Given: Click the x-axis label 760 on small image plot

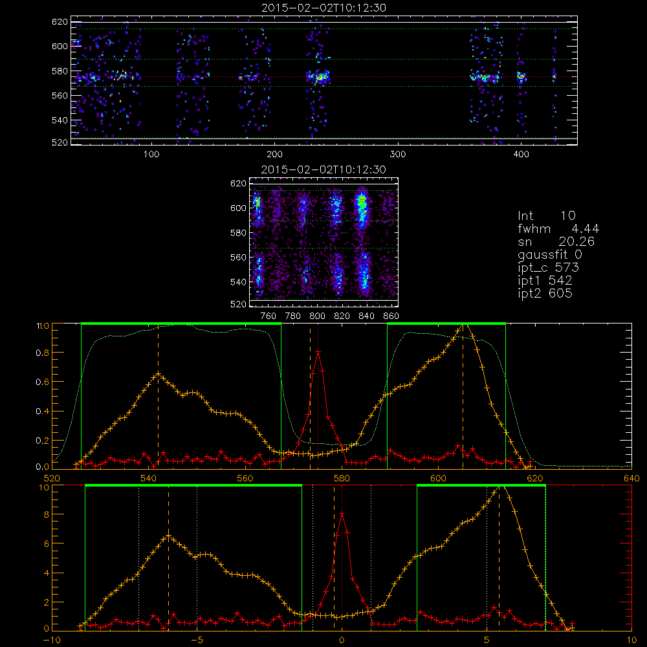Looking at the screenshot, I should (269, 316).
